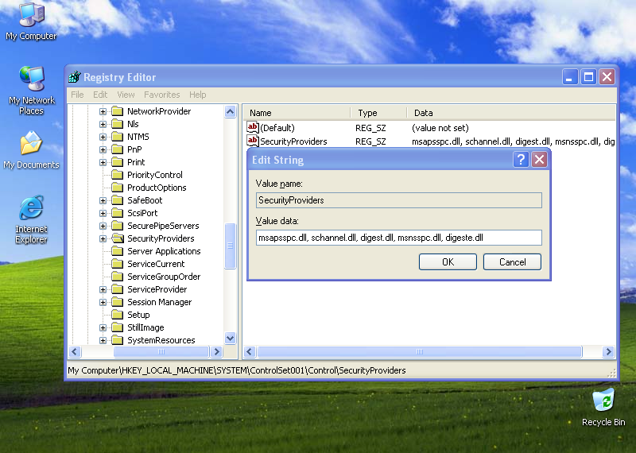Viewport: 636px width, 453px height.
Task: Expand the Nls tree node
Action: [x=103, y=124]
